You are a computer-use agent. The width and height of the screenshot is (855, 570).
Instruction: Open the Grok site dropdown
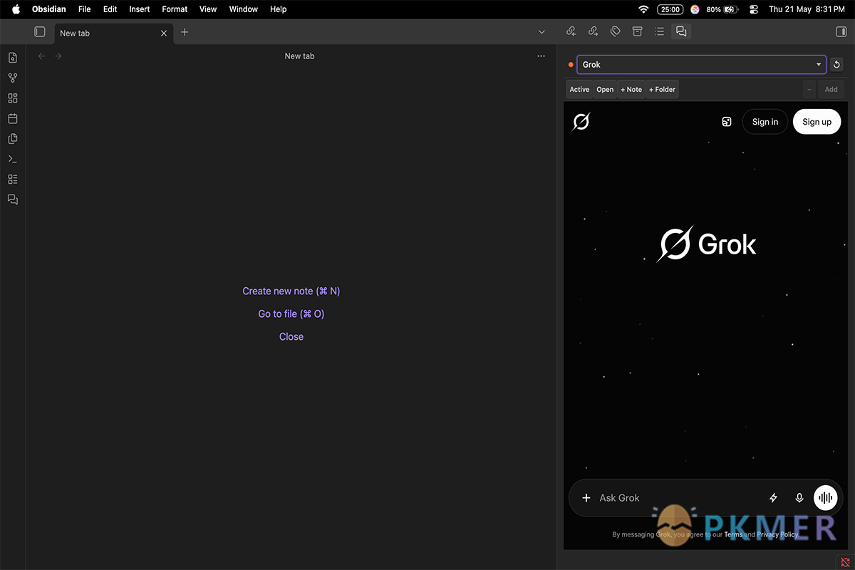[702, 65]
